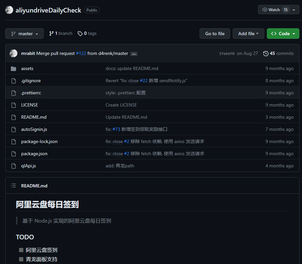View the 0 tags link
Viewport: 302px width, 264px height.
point(87,33)
